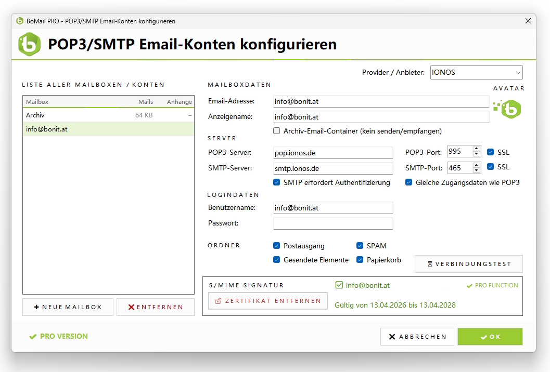Click the small BoMail title bar icon
The image size is (550, 372).
pos(20,21)
